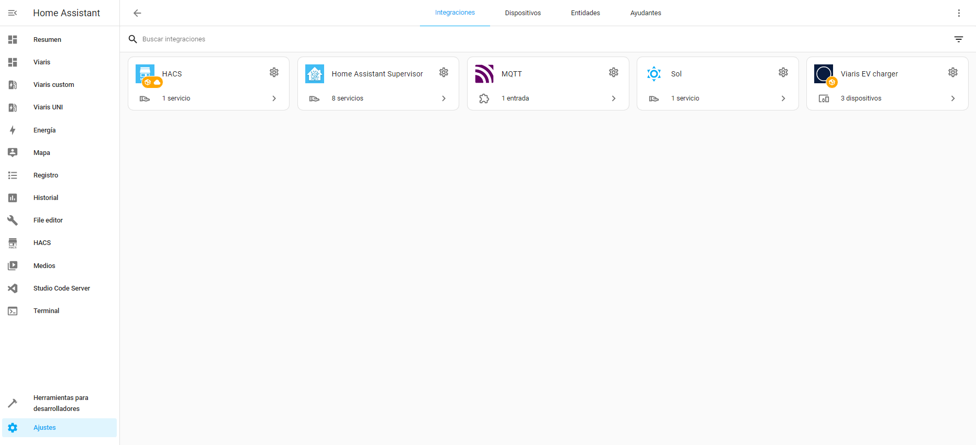Switch to the Ayudantes tab

[x=646, y=13]
